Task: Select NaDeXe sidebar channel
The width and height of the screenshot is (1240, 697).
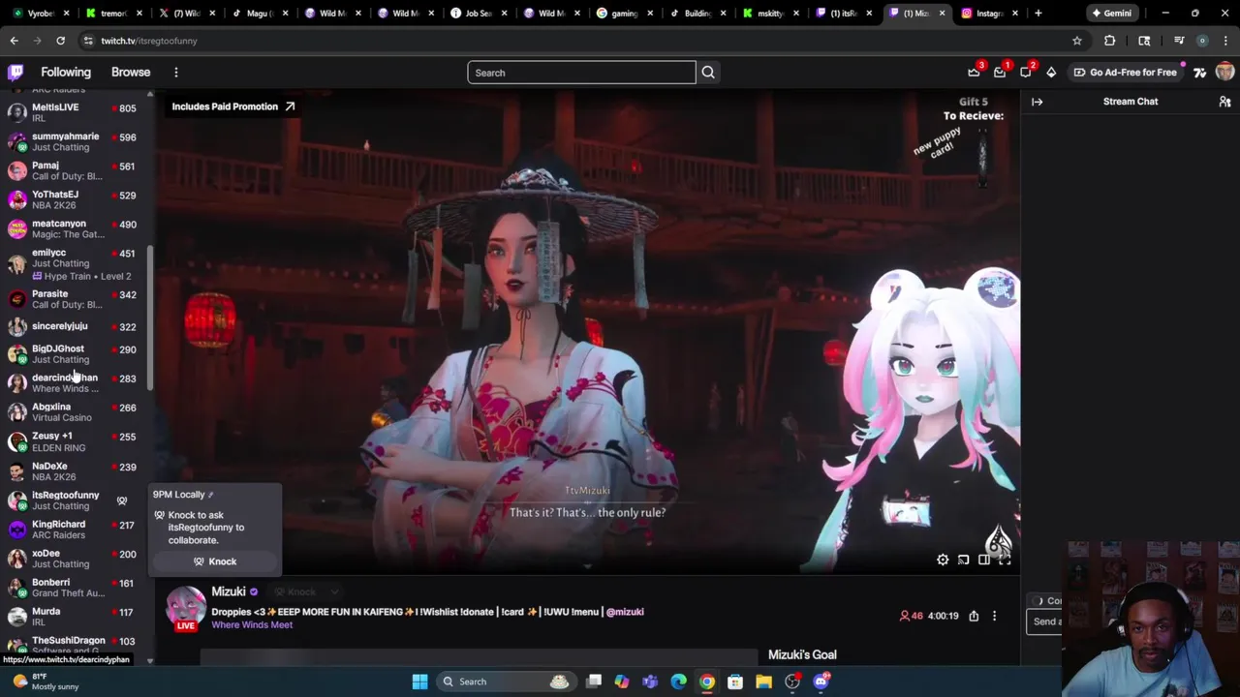Action: click(76, 471)
